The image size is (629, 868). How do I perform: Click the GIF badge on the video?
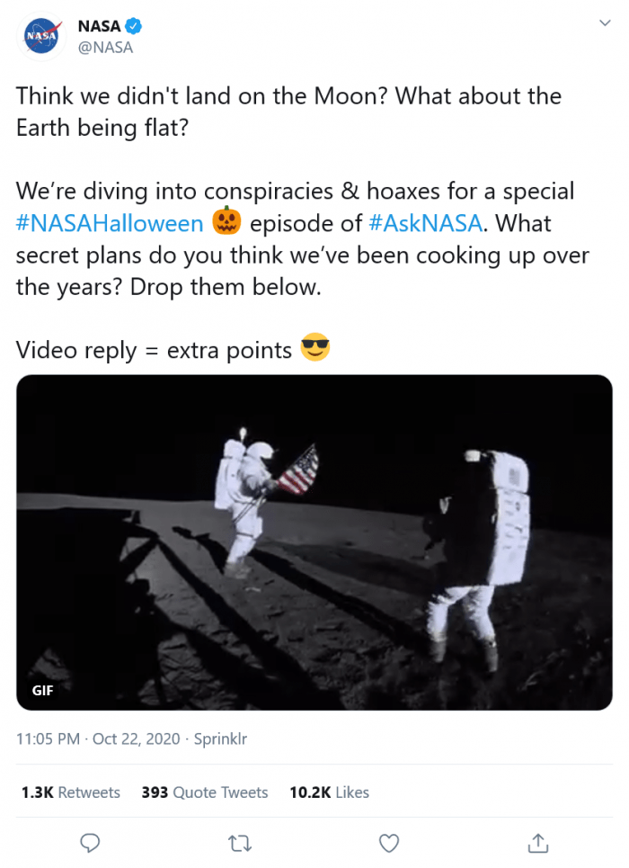(41, 691)
